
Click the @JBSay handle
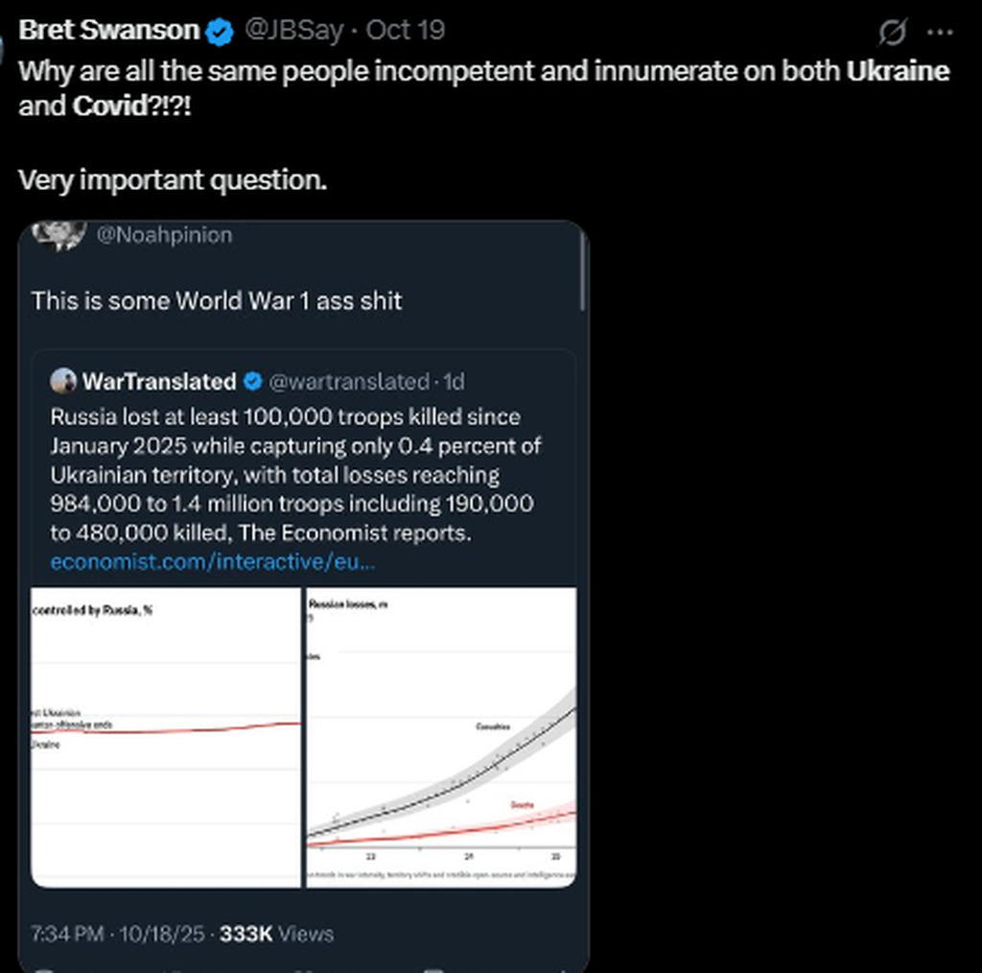[x=293, y=31]
